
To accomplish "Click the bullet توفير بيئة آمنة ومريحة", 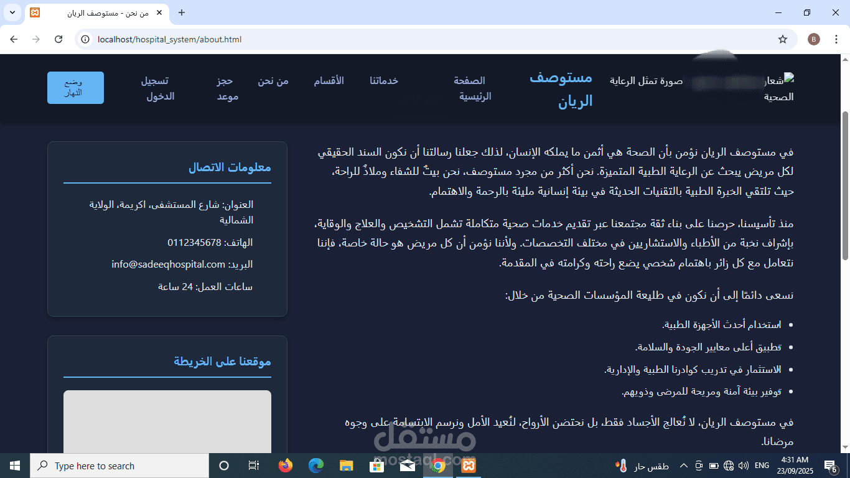I will pyautogui.click(x=701, y=392).
